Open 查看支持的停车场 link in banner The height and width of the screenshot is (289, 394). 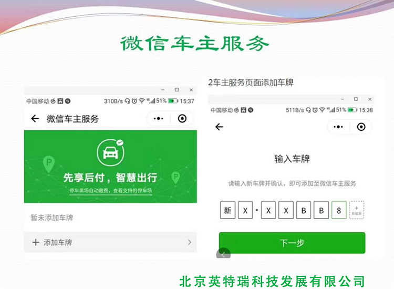coord(132,191)
